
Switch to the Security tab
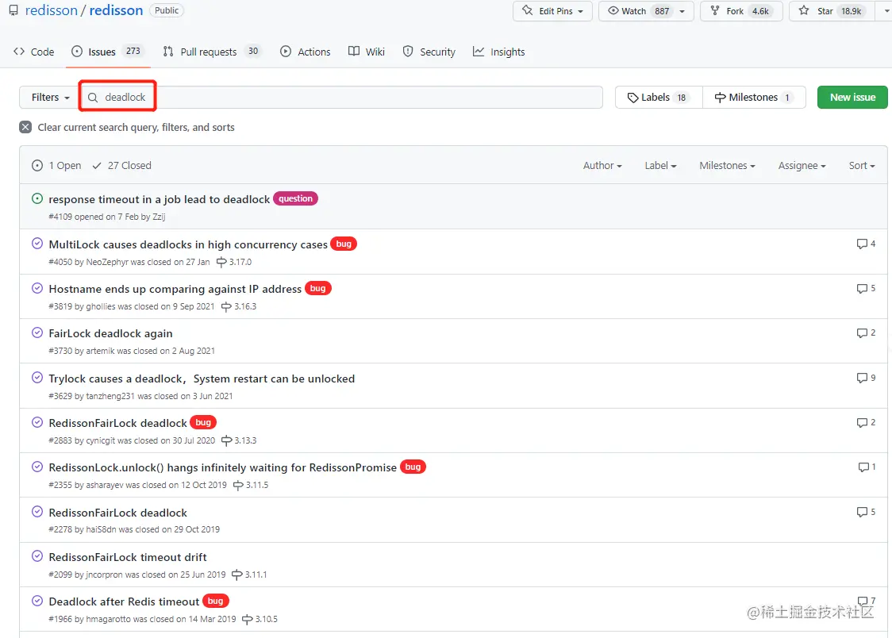click(429, 52)
